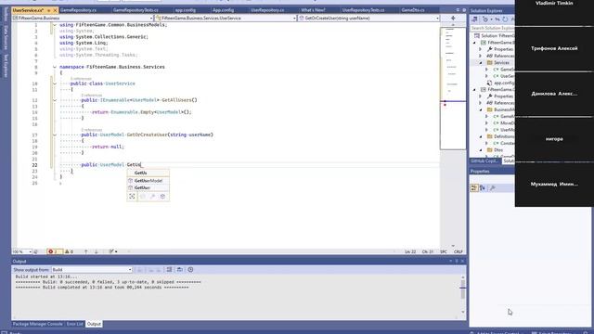Image resolution: width=594 pixels, height=334 pixels.
Task: Close the UserService.cs tab
Action: click(x=55, y=10)
